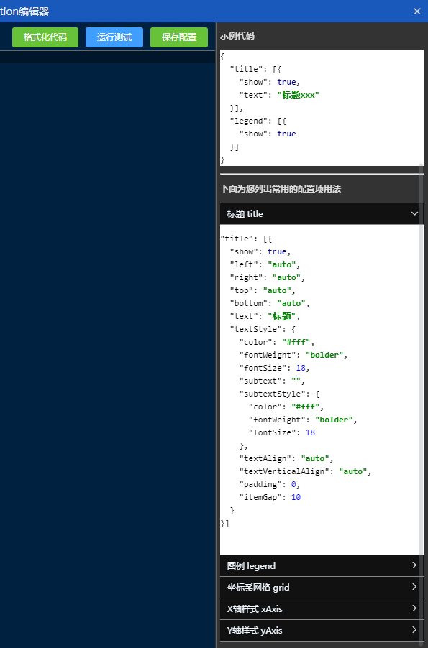The width and height of the screenshot is (428, 648).
Task: Expand the Y轴样式 yAxis section chevron
Action: 414,630
